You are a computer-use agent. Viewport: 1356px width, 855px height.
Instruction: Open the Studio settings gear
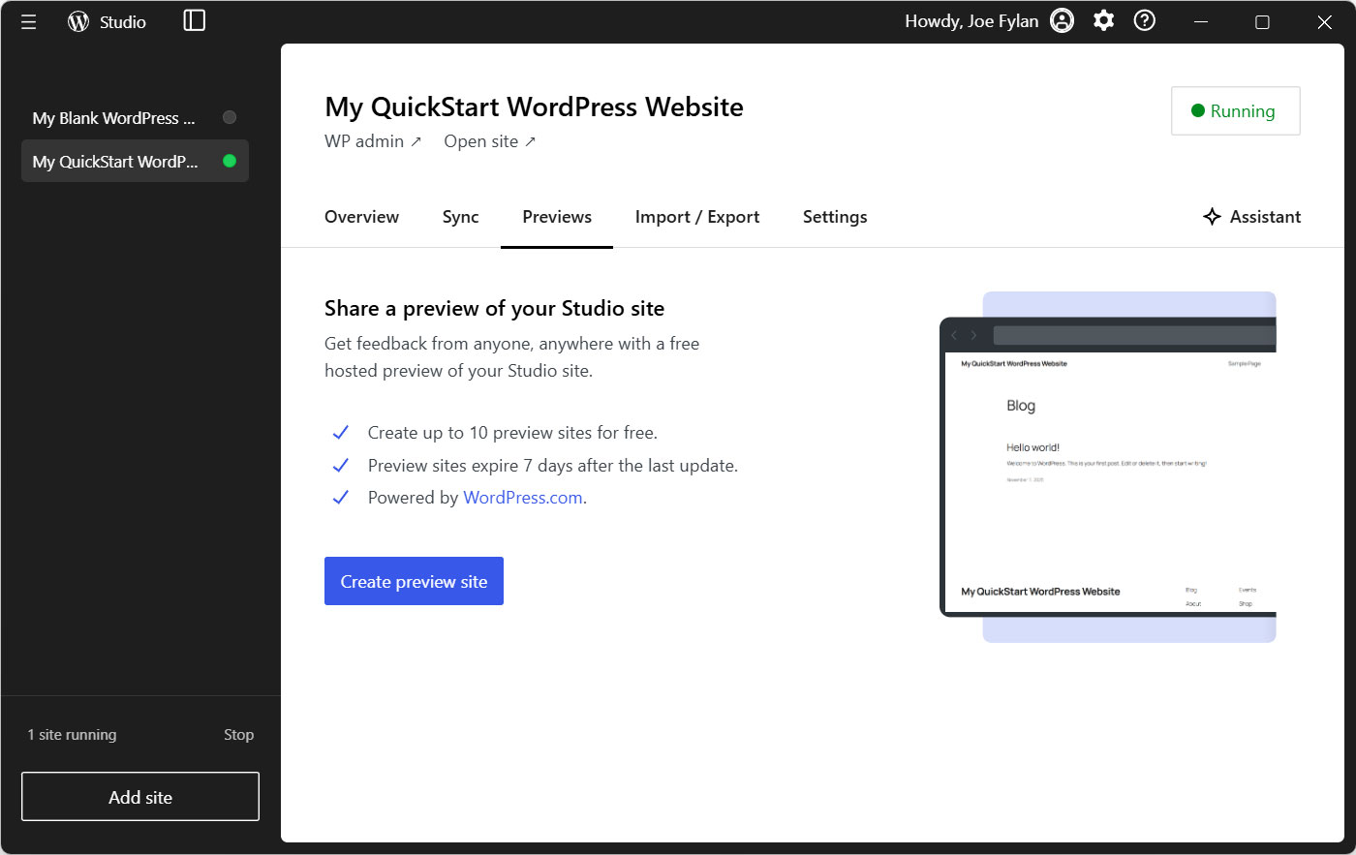tap(1103, 19)
